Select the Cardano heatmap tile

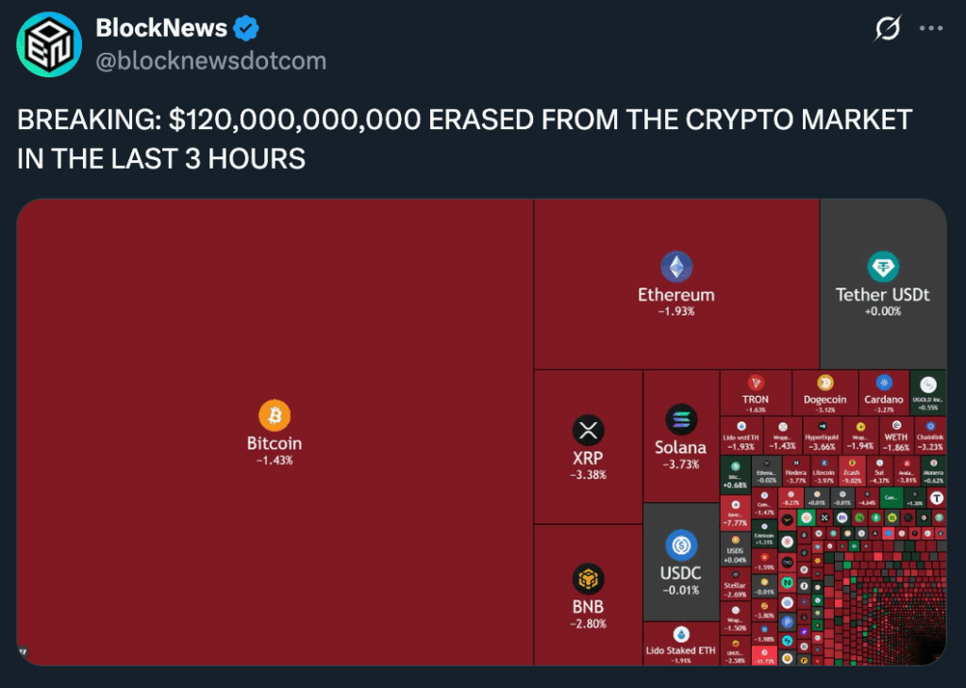tap(884, 392)
